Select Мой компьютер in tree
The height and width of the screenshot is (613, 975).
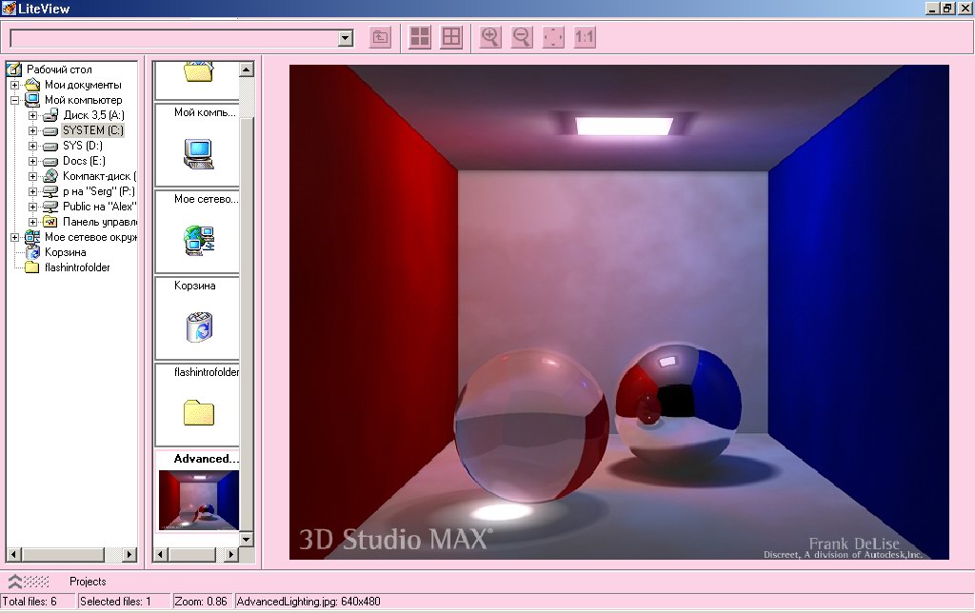point(84,100)
